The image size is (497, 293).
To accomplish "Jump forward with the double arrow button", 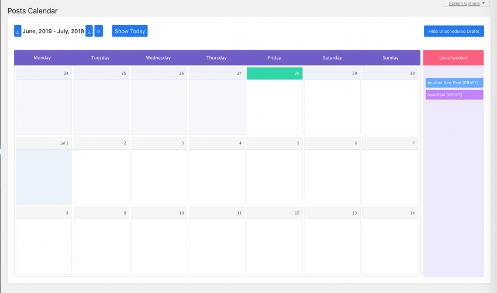I will 99,31.
